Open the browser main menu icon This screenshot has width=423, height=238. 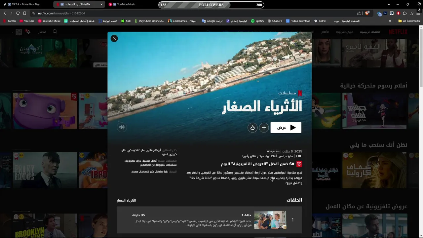[418, 13]
